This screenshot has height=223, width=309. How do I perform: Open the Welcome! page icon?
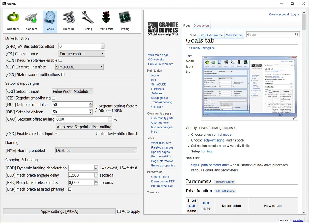pyautogui.click(x=13, y=21)
